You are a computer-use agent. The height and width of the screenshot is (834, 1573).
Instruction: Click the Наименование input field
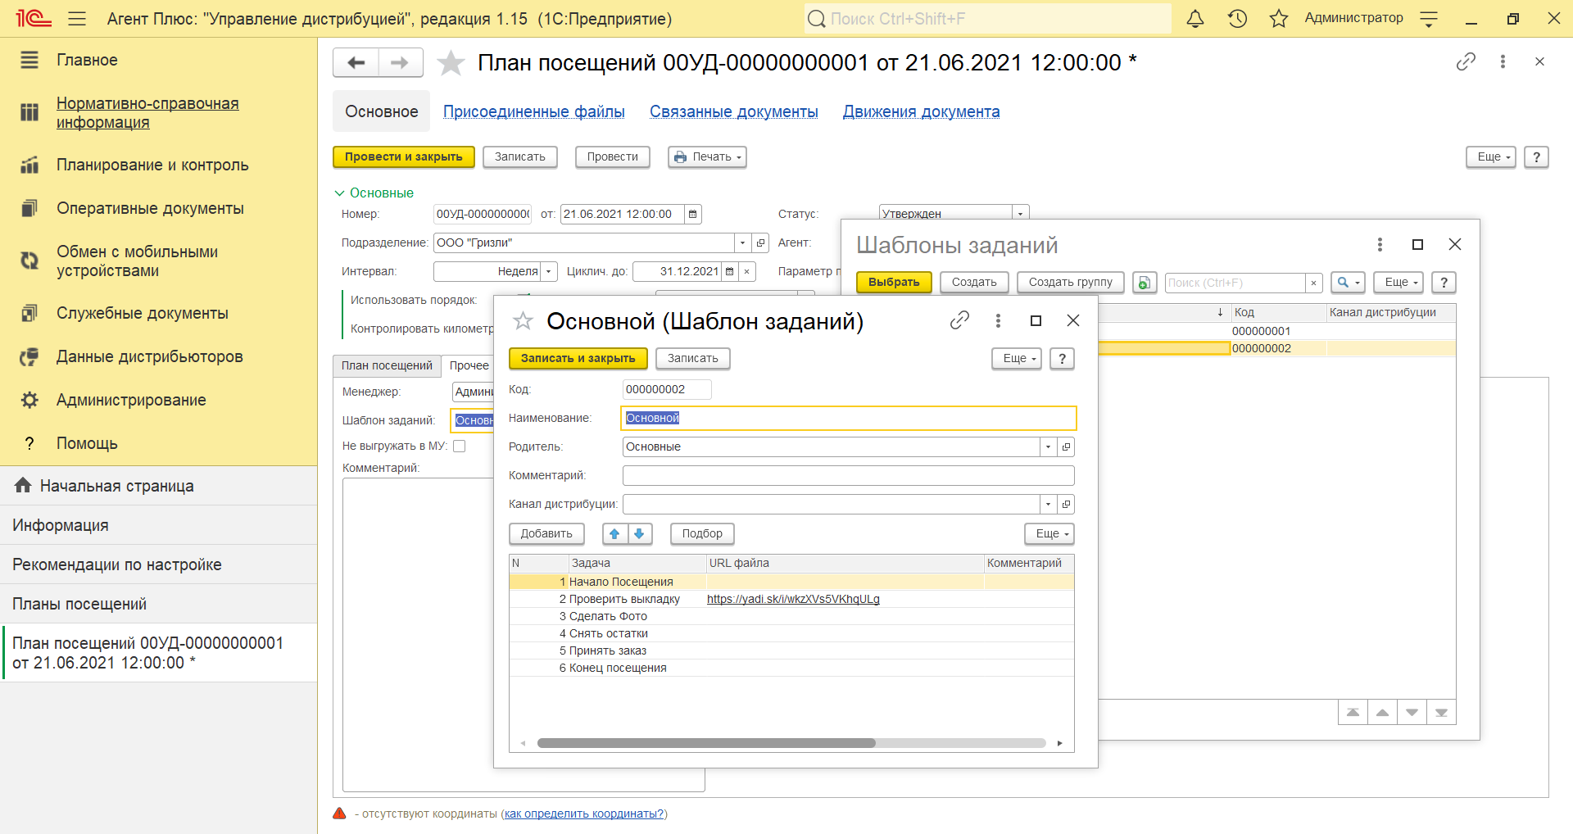[x=848, y=419]
